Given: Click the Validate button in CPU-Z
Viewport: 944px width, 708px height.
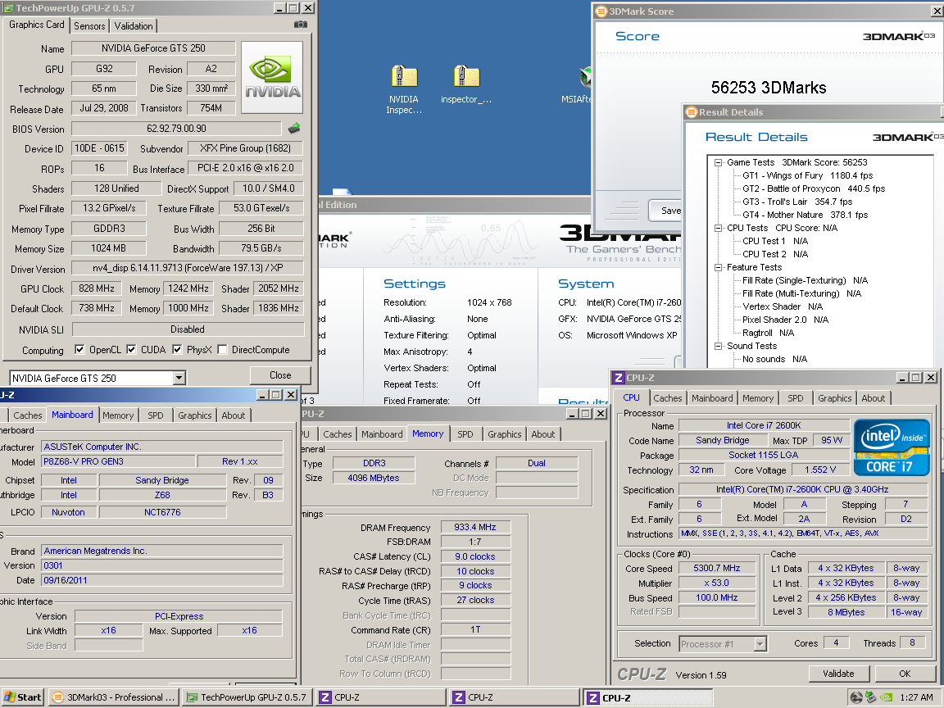Looking at the screenshot, I should tap(838, 674).
